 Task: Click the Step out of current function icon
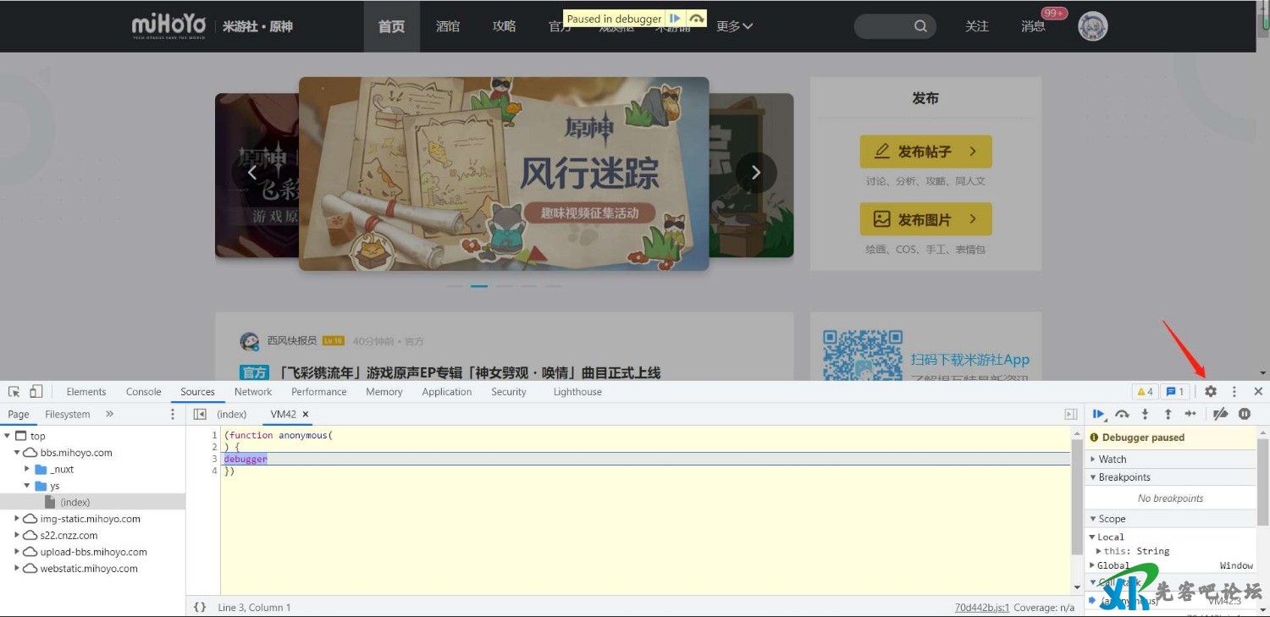pos(1168,414)
